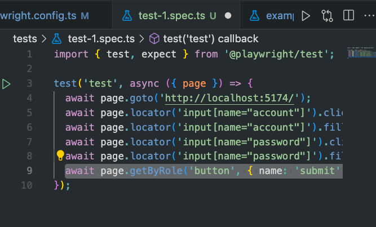Split the editor with split icon
376x227 pixels.
point(349,16)
